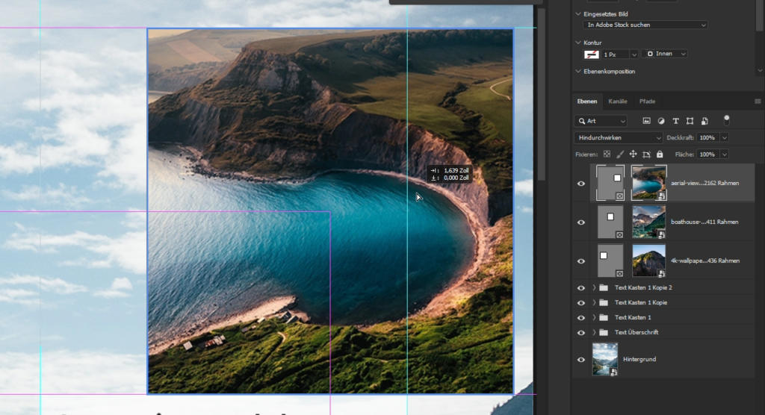Switch to the Kanäle tab

click(618, 101)
